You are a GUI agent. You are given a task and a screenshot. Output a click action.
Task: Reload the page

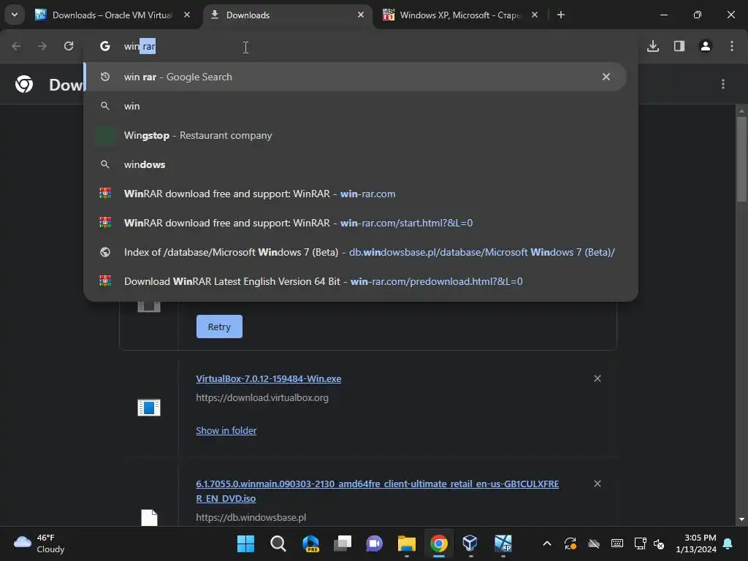(x=69, y=46)
